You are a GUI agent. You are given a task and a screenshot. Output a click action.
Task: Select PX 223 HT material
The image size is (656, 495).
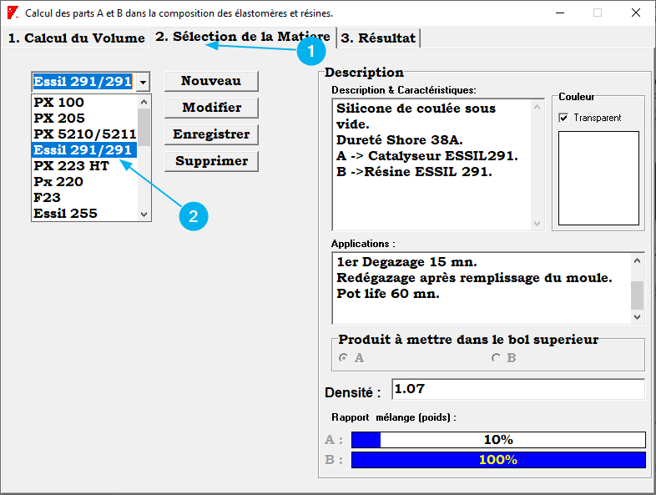point(84,166)
